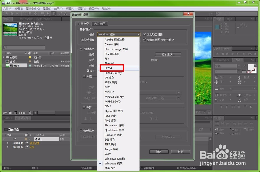This screenshot has height=172, width=260.
Task: Click 取消 button in dialog
Action: (181, 152)
